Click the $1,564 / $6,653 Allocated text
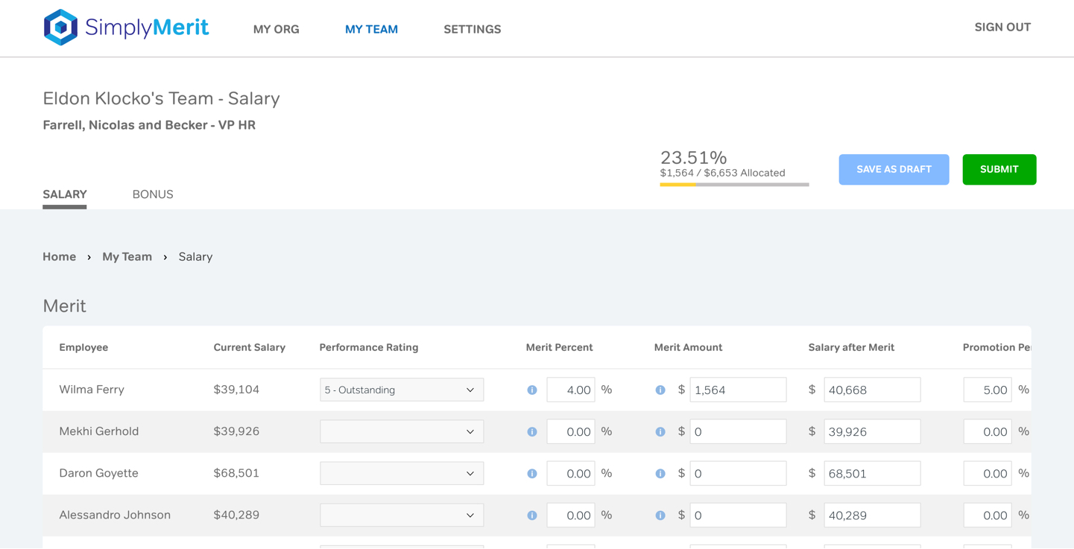 point(722,173)
